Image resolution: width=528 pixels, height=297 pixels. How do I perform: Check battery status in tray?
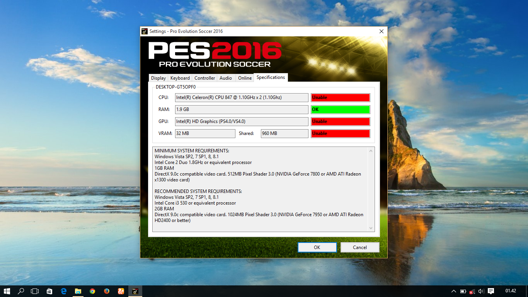click(463, 291)
